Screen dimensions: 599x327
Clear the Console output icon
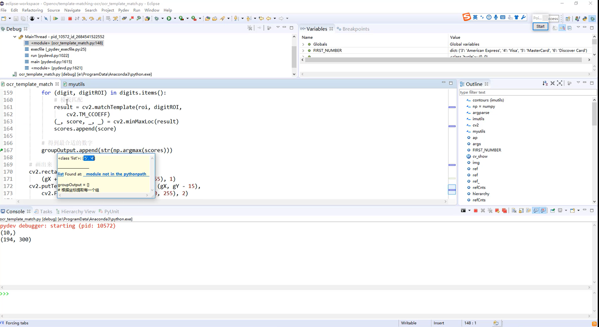click(514, 210)
